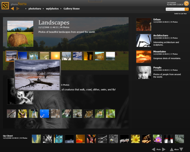
Task: Select the yellow flower thumbnail
Action: [x=135, y=139]
